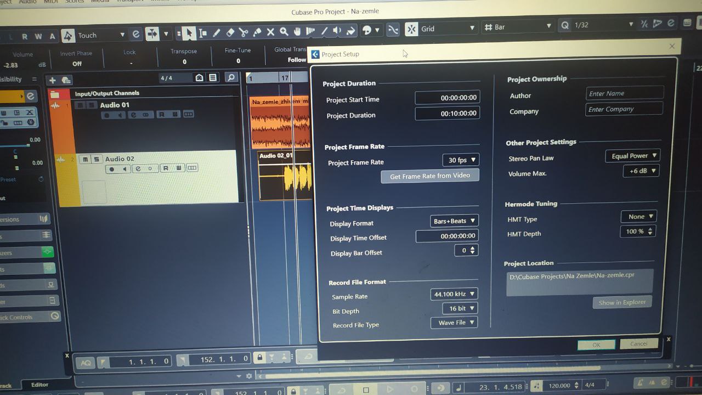Select the Split scissors tool
Screen dimensions: 702x395
pyautogui.click(x=244, y=32)
